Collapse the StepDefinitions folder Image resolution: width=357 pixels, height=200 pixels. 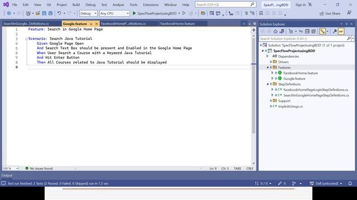268,84
